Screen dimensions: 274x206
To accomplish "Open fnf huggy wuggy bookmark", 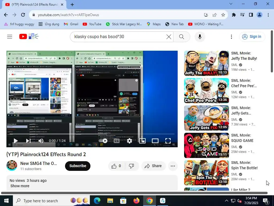I will [19, 24].
